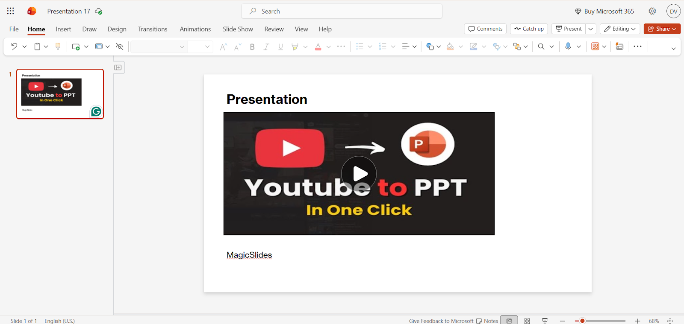The image size is (684, 324).
Task: Open the Editing mode dropdown
Action: 620,29
